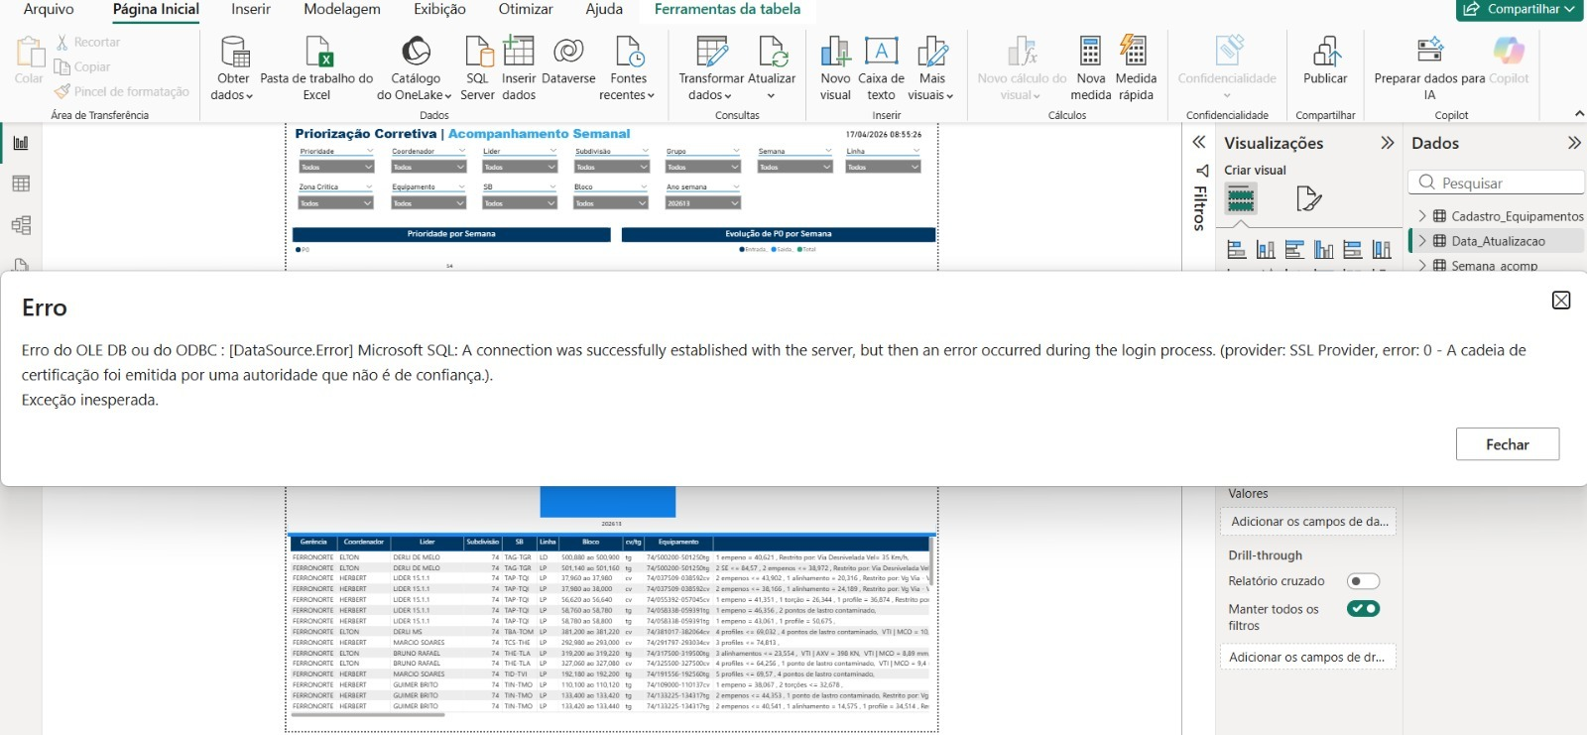Click Adicionar os campos de dados in Valores
Viewport: 1587px width, 735px height.
(x=1308, y=522)
